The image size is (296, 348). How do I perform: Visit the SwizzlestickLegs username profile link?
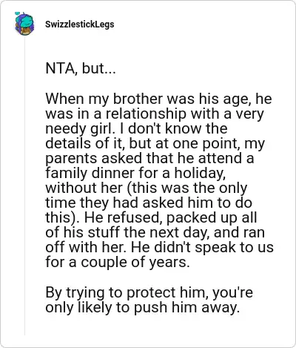tap(80, 24)
